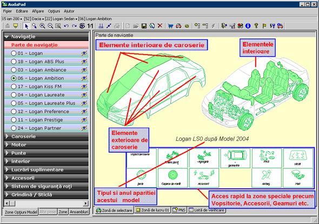
Task: Click the exterior car body diagram
Action: point(151,90)
